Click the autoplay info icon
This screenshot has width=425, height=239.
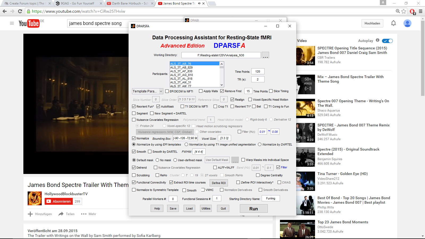pos(377,40)
